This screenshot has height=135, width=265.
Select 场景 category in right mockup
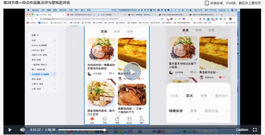(x=204, y=96)
